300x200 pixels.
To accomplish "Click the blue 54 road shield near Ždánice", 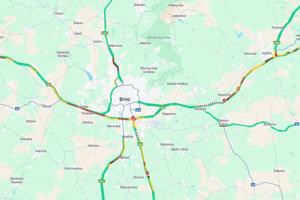I will [x=253, y=185].
